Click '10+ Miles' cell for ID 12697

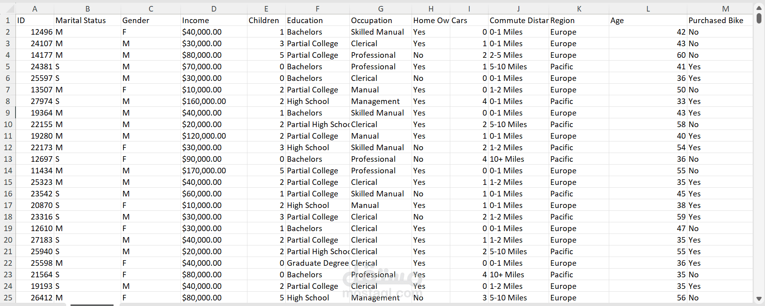(518, 159)
